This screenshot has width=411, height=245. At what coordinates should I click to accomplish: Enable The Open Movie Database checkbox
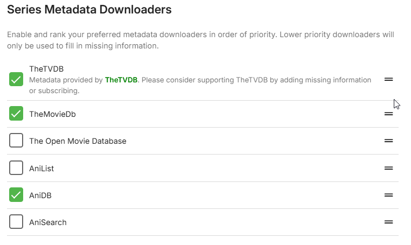[x=16, y=141]
